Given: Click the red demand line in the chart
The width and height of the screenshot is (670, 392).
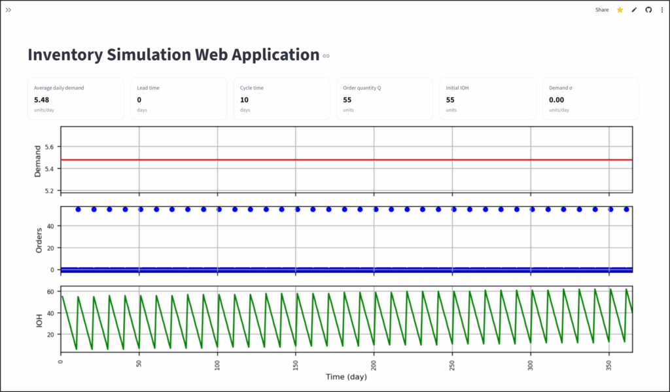Looking at the screenshot, I should click(347, 159).
